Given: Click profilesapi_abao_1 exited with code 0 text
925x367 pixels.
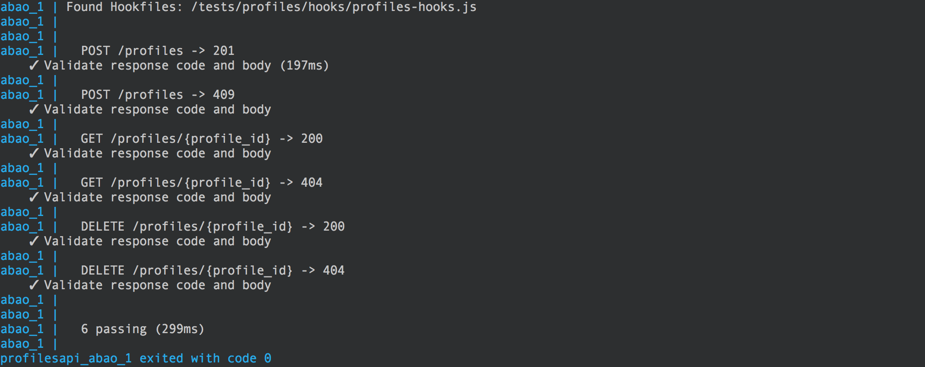Looking at the screenshot, I should point(136,358).
